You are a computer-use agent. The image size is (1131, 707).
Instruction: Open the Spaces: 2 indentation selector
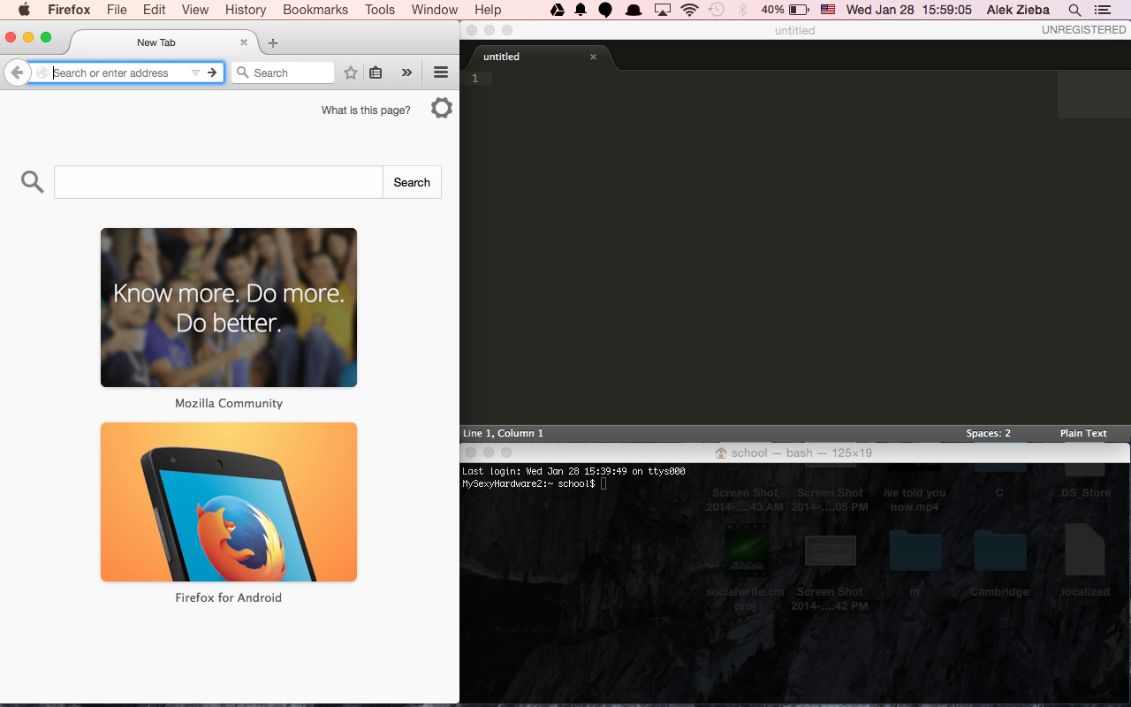tap(988, 433)
